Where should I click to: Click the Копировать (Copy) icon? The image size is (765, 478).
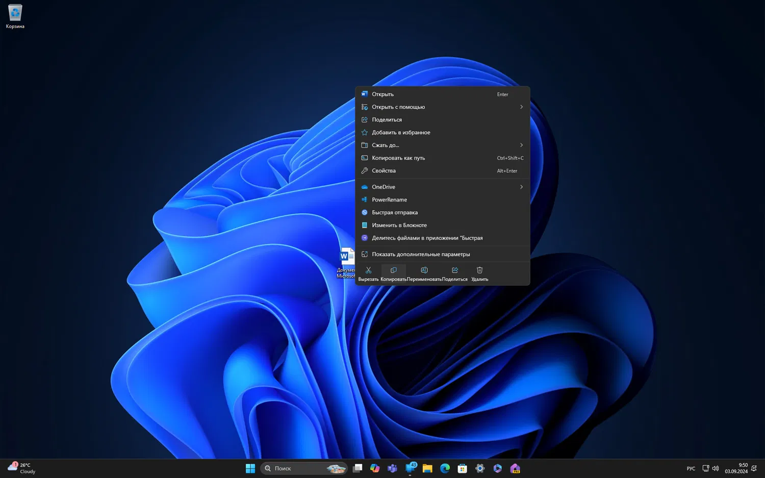[x=393, y=270]
